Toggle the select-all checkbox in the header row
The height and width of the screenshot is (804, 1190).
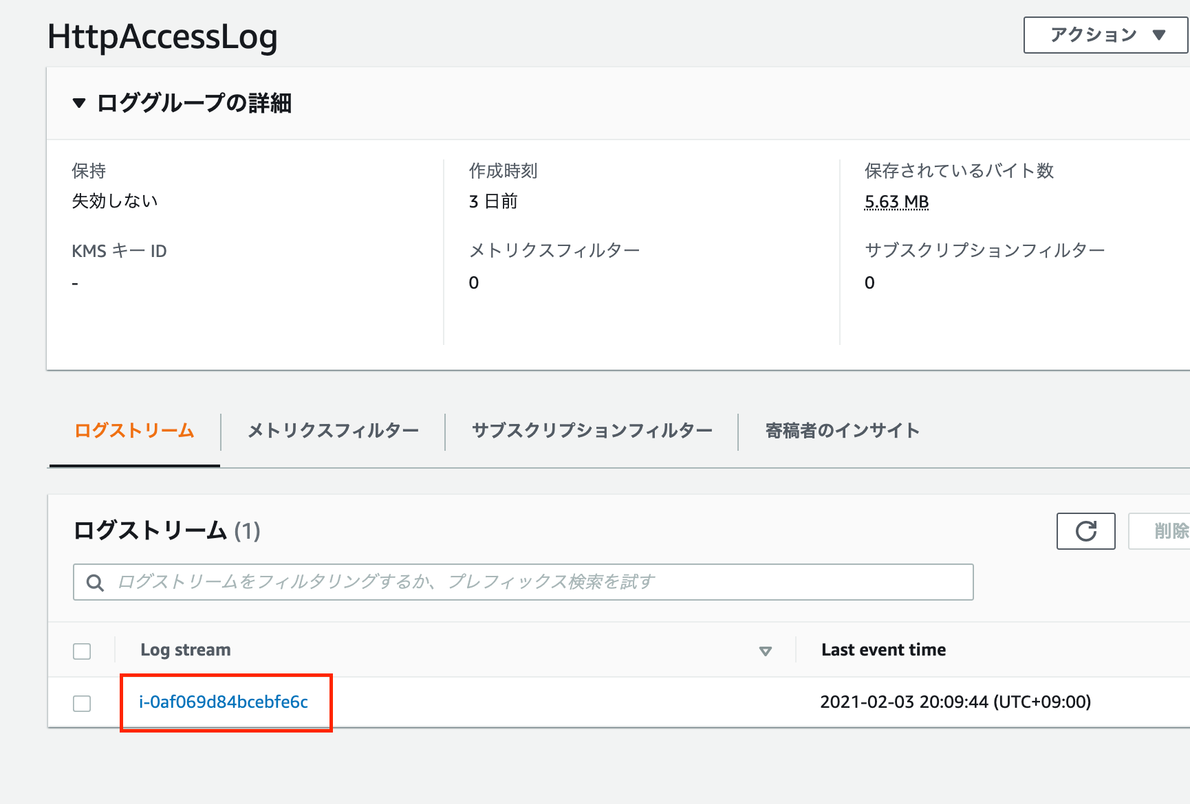pos(82,650)
